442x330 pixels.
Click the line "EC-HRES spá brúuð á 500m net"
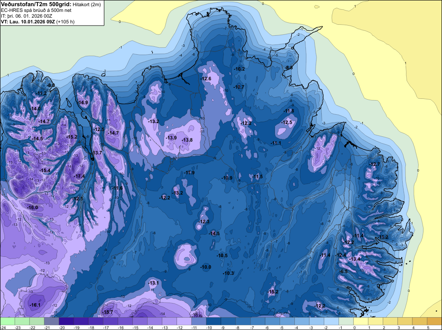point(36,11)
